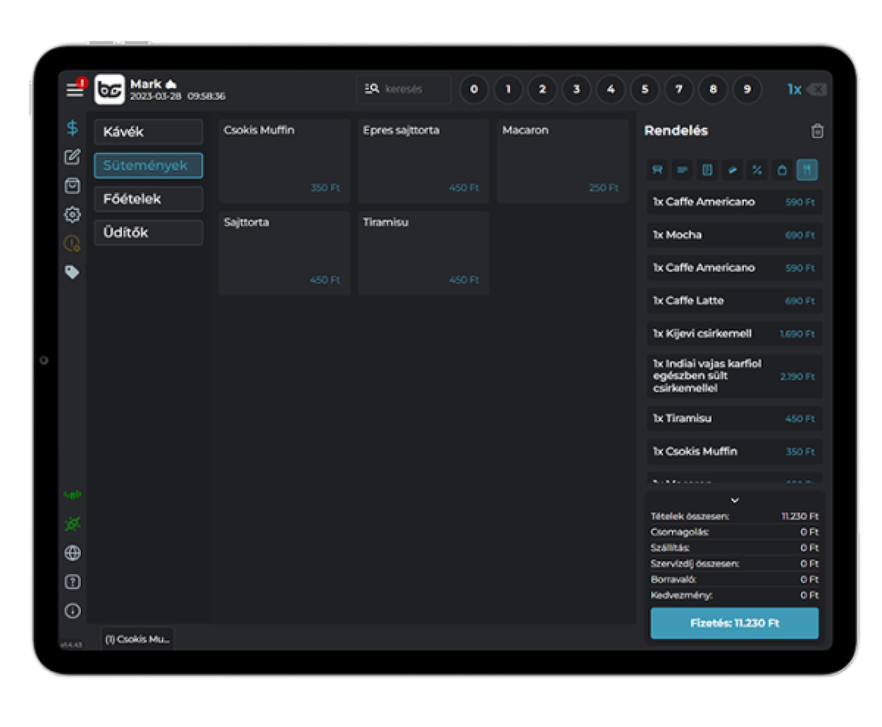Add Epres sajttorta to the order

[x=422, y=161]
